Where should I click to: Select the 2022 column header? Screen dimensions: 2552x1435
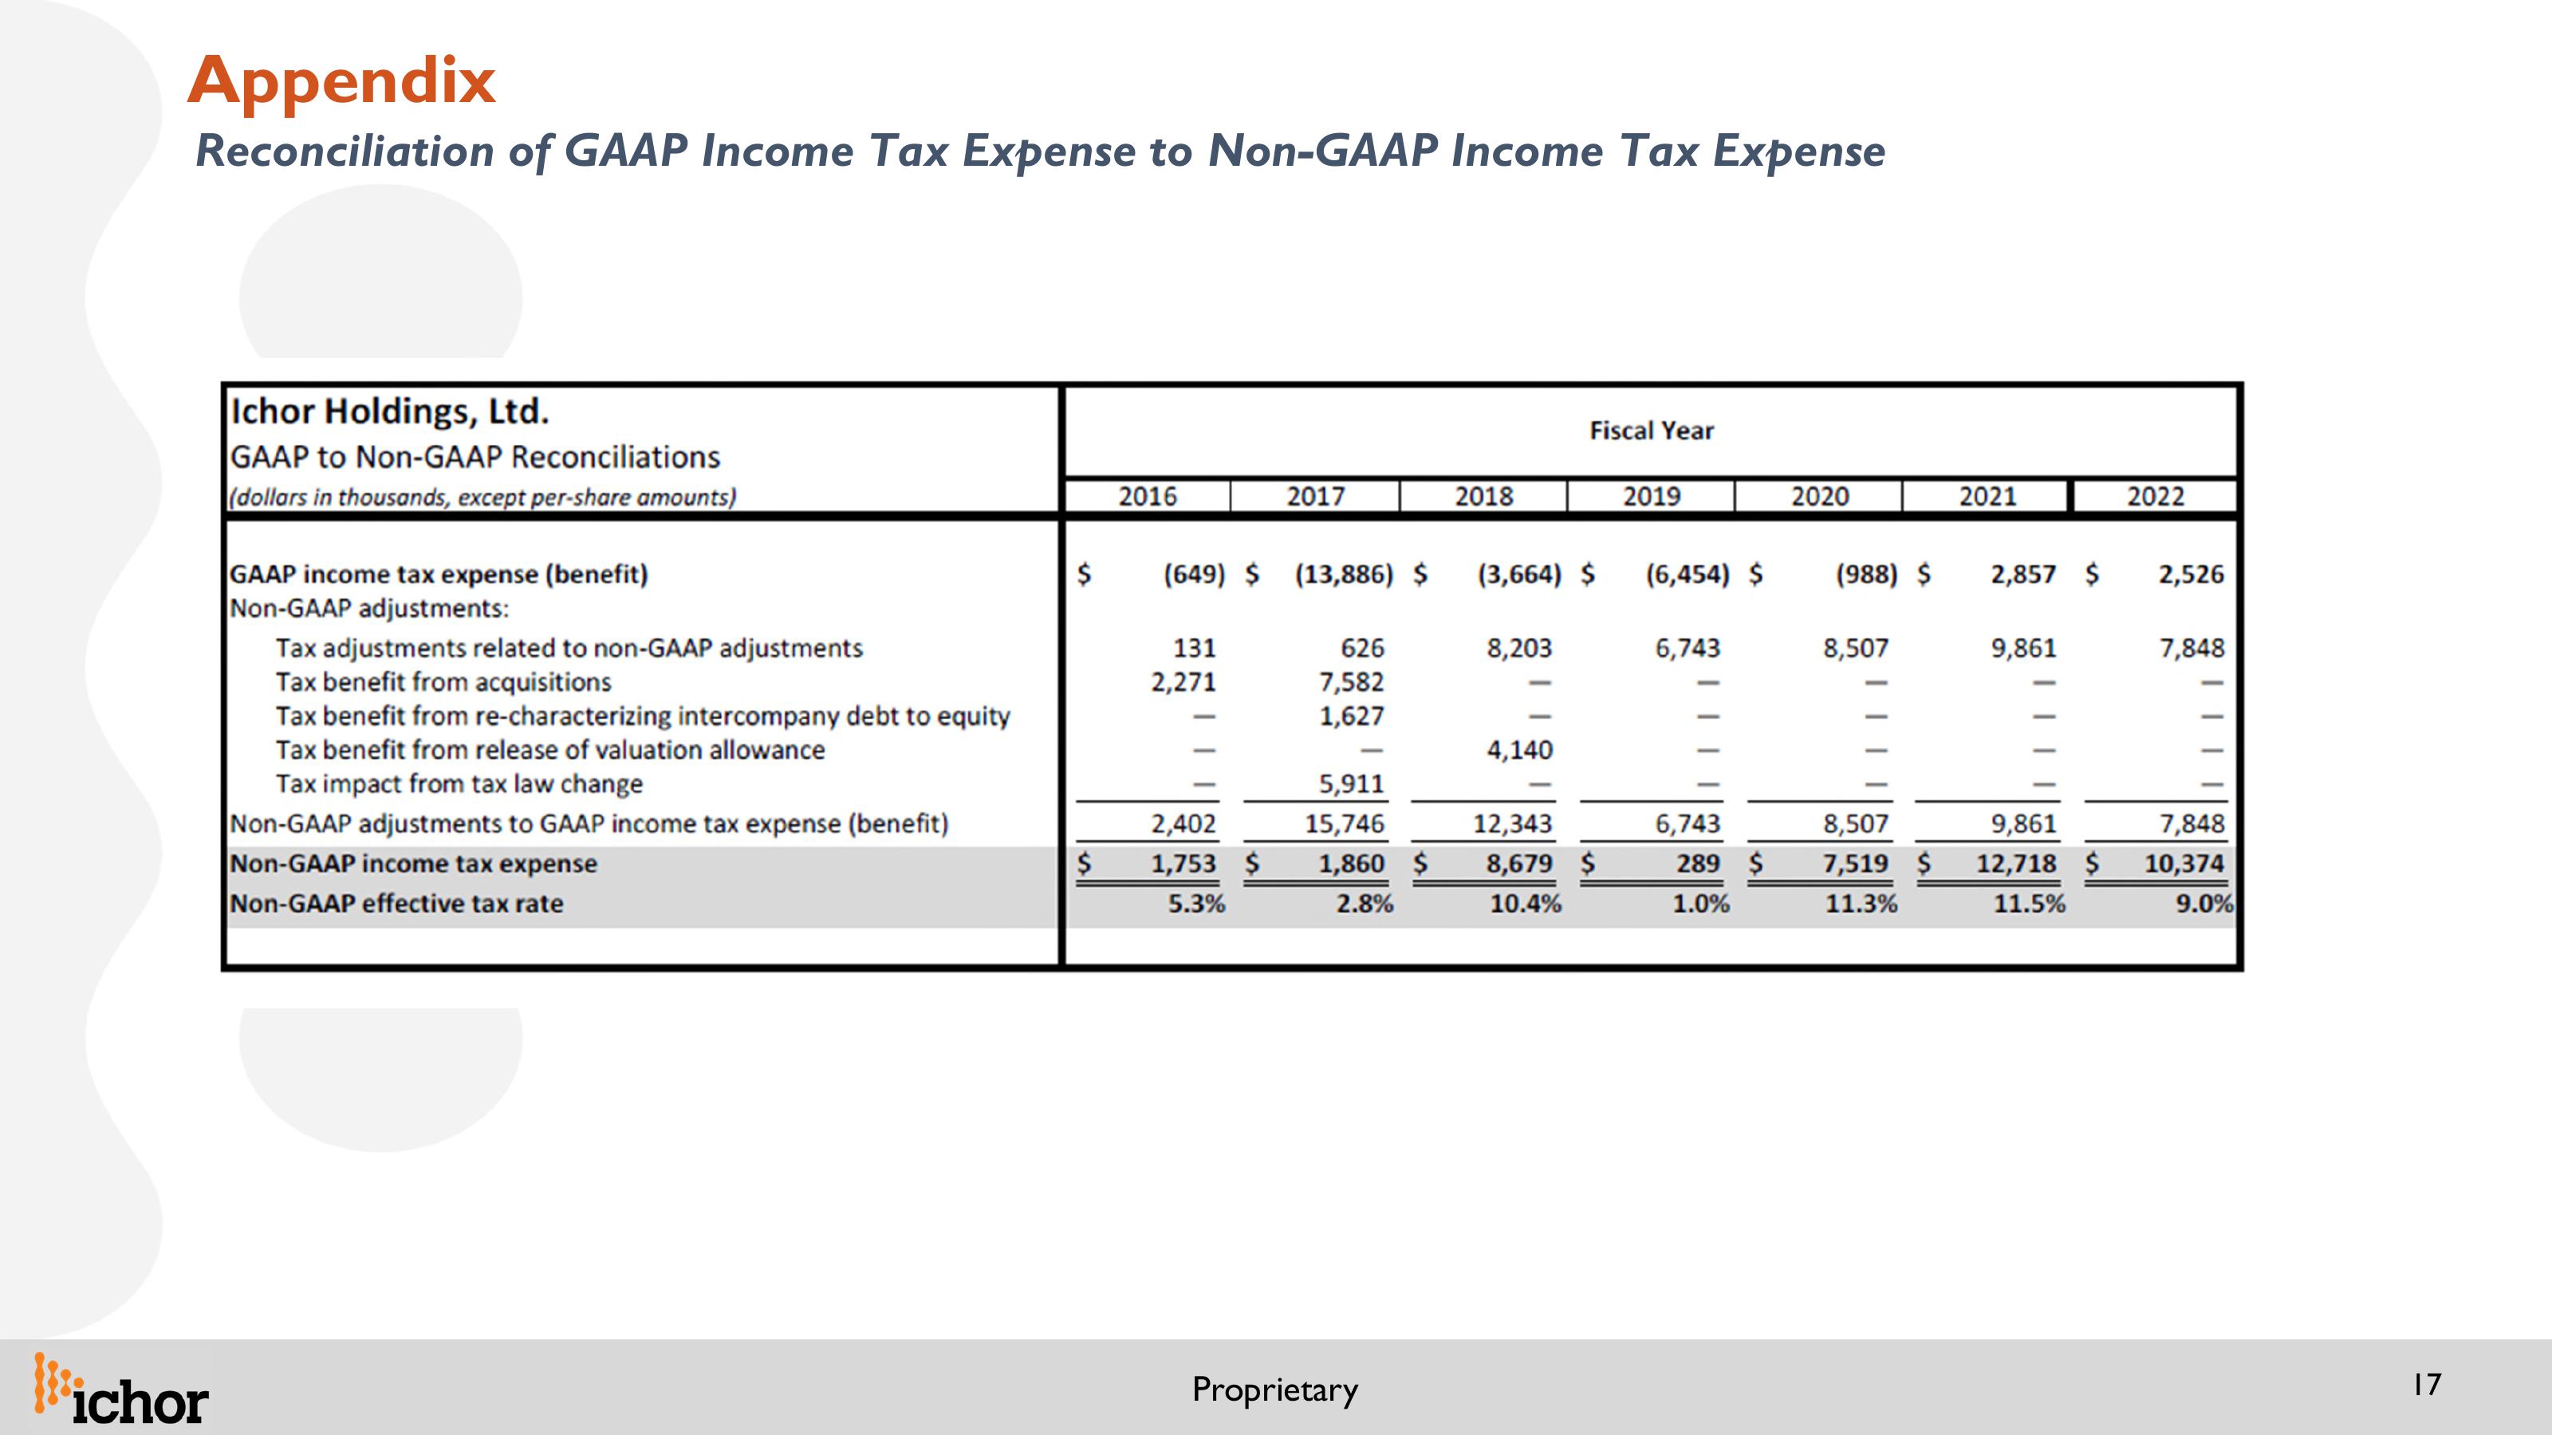tap(2156, 496)
